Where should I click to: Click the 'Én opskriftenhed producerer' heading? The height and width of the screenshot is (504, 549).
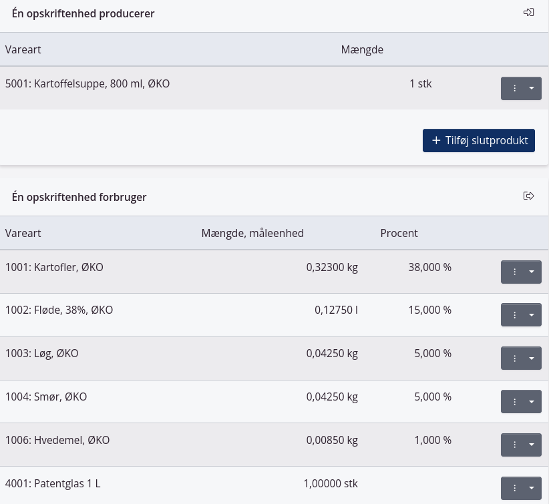83,13
